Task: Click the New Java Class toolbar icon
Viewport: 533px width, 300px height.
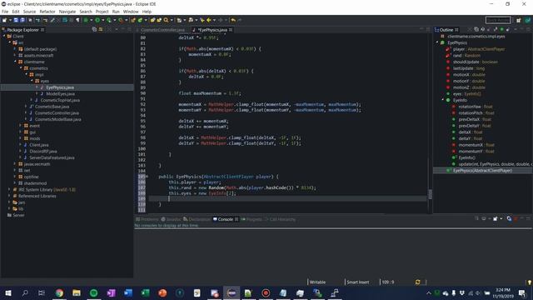Action: 140,20
